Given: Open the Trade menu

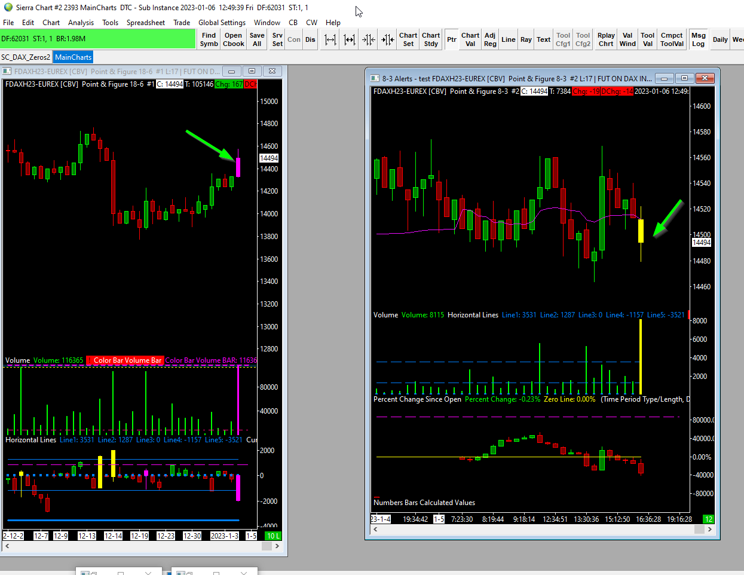Looking at the screenshot, I should point(182,23).
